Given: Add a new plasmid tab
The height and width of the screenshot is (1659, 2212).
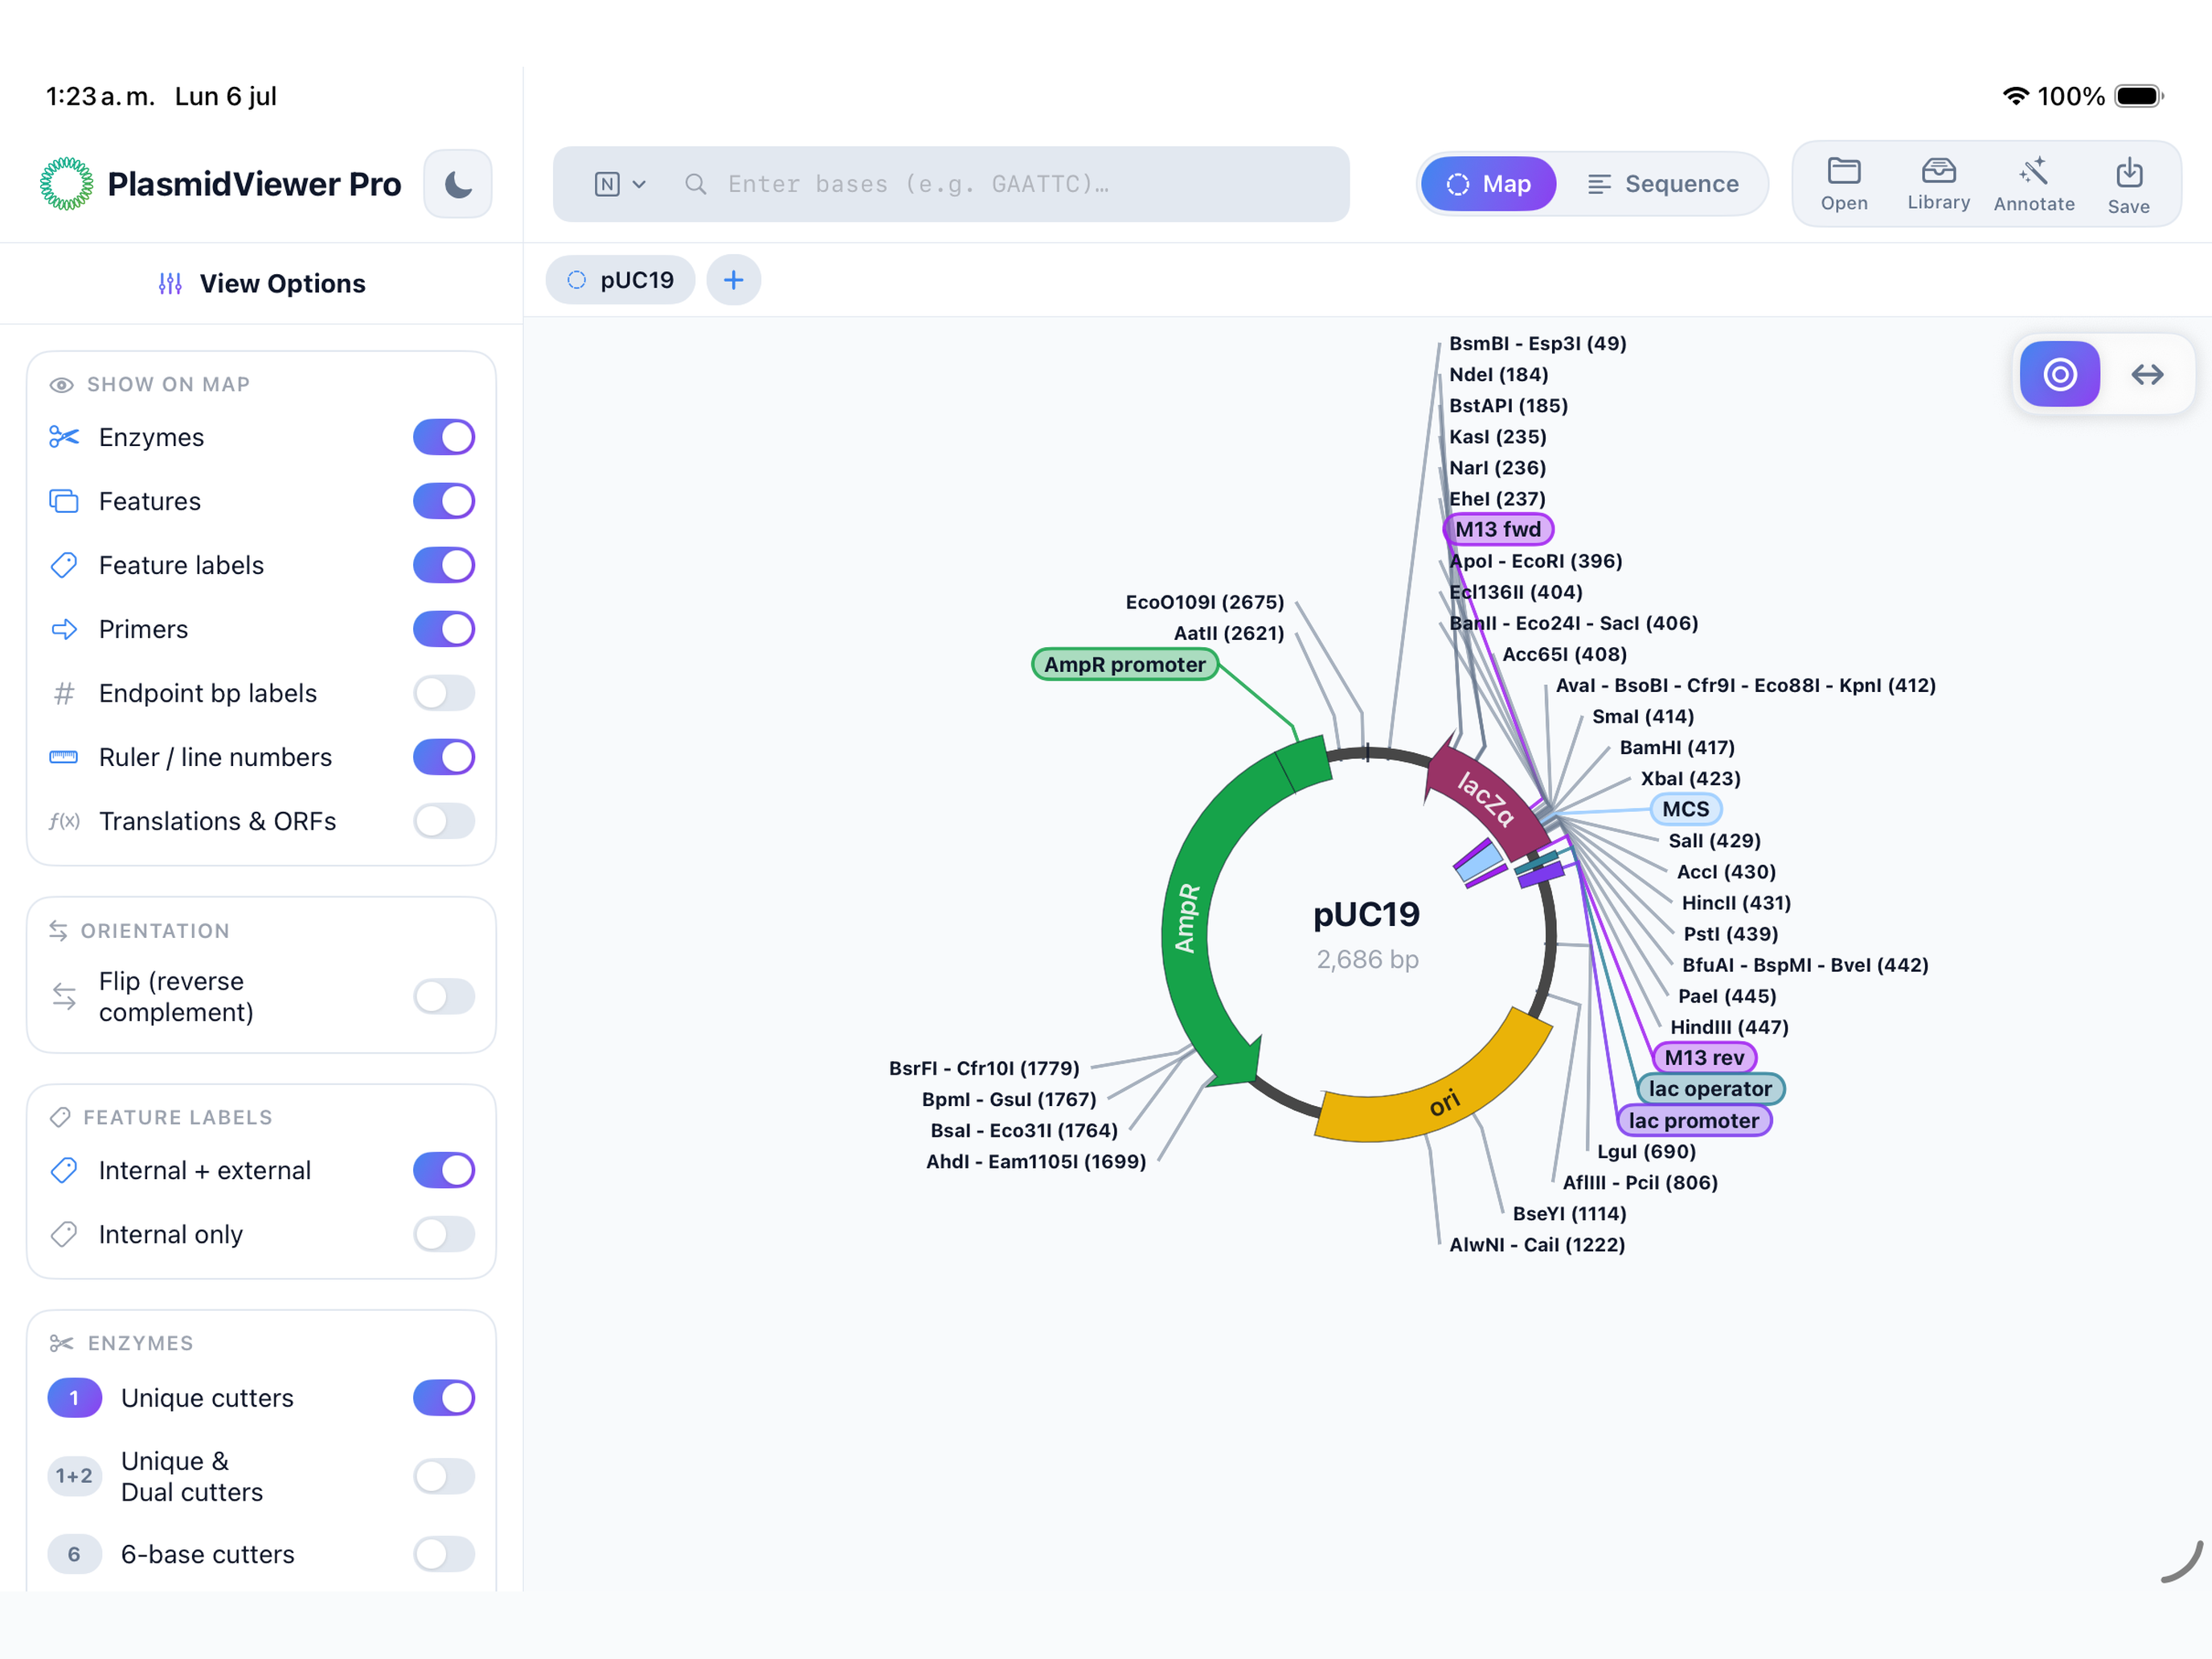Looking at the screenshot, I should pos(733,280).
